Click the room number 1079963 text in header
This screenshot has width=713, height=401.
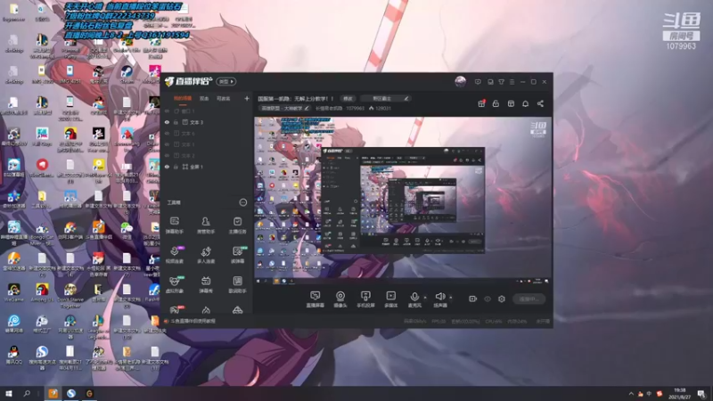tap(355, 108)
